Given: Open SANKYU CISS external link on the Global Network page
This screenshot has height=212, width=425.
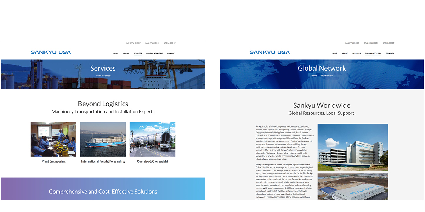Looking at the screenshot, I should click(371, 43).
